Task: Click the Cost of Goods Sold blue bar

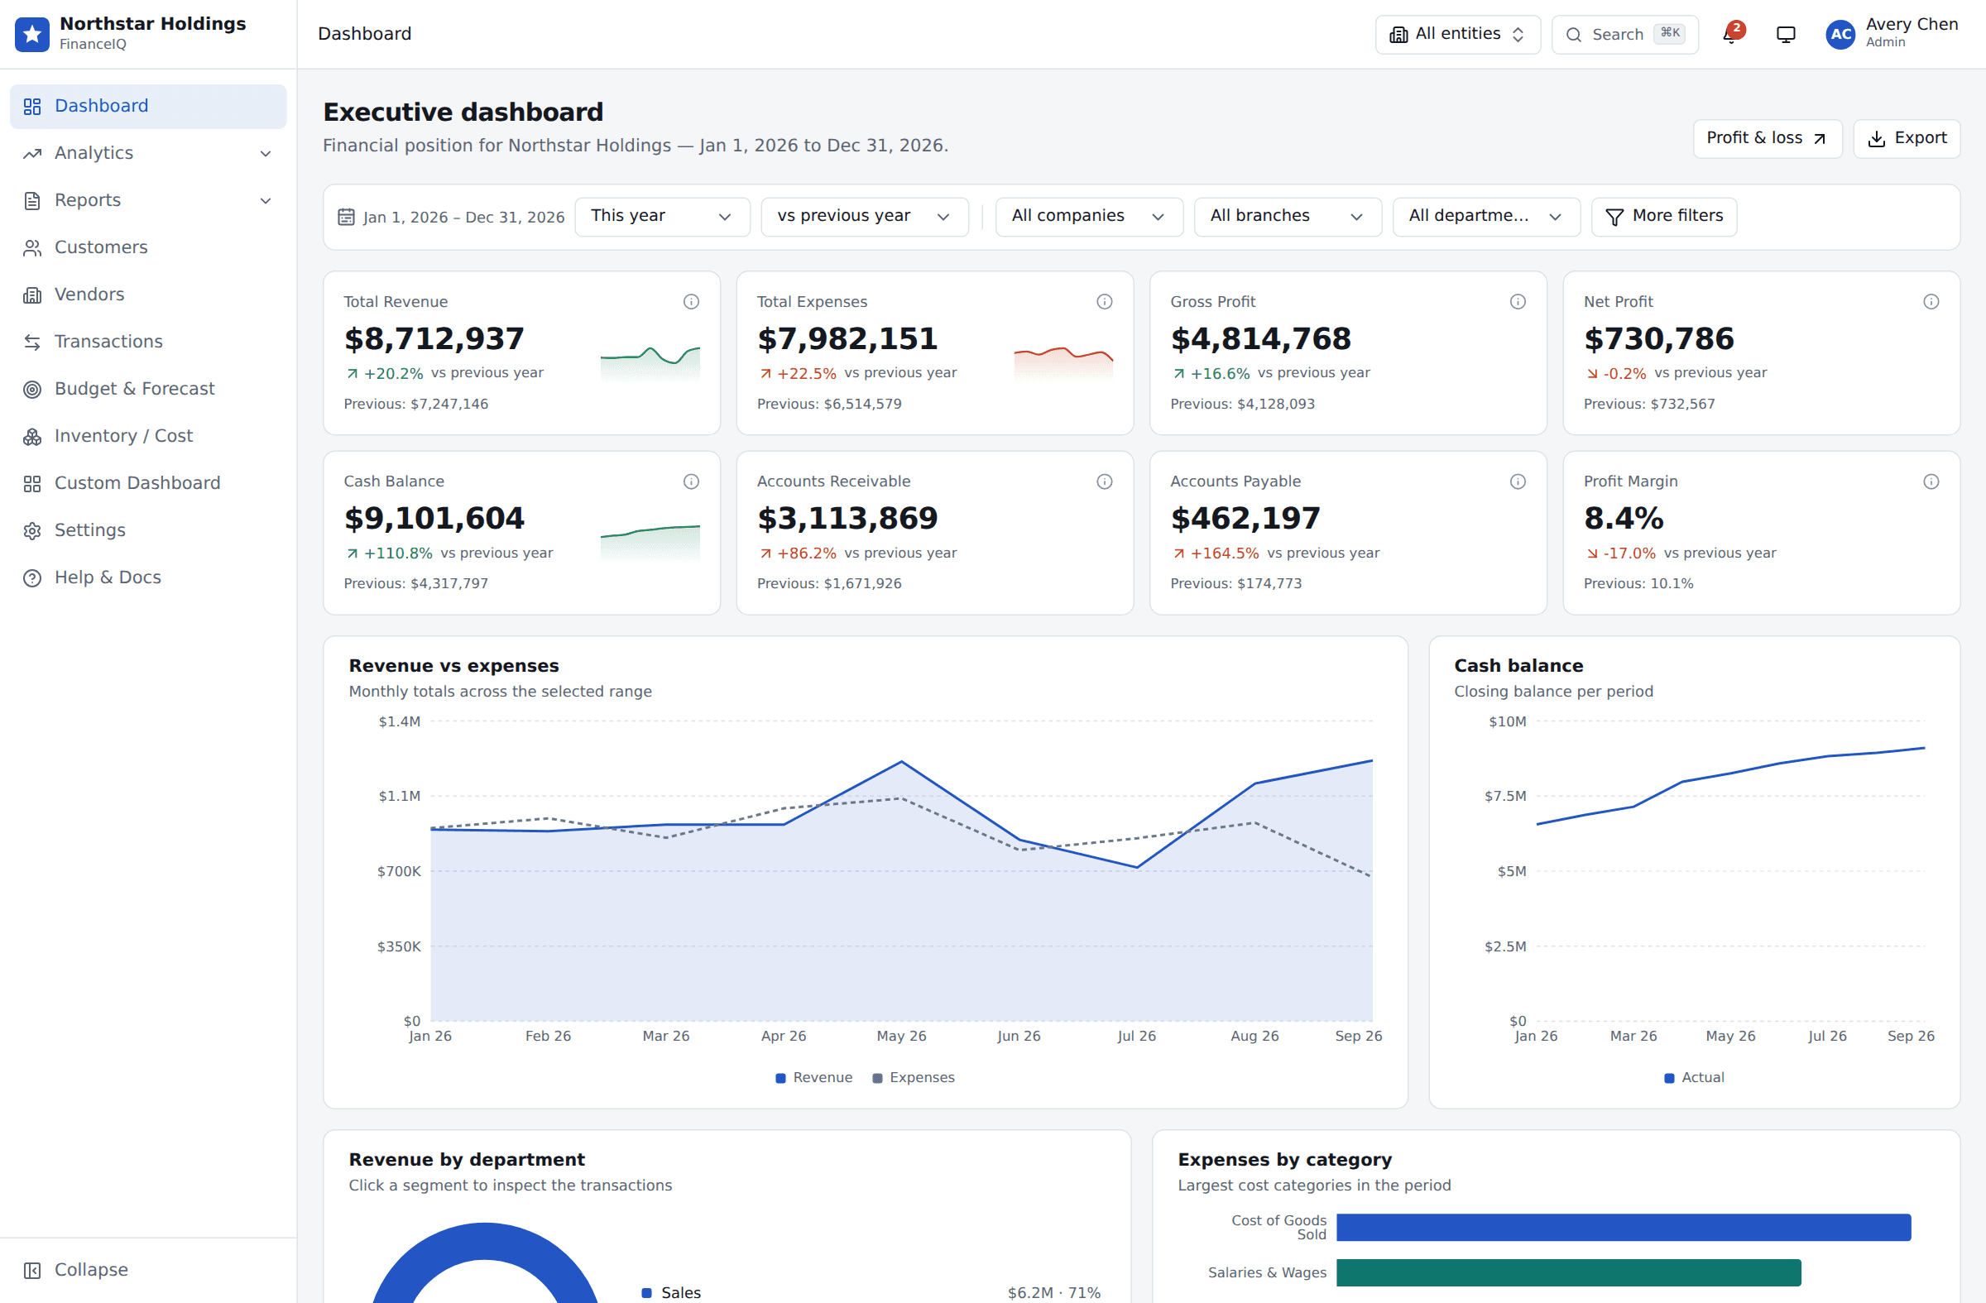Action: (1623, 1227)
